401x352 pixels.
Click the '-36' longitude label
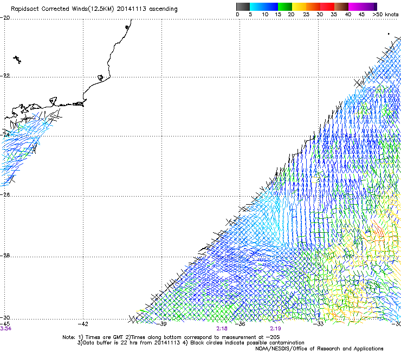(240, 324)
